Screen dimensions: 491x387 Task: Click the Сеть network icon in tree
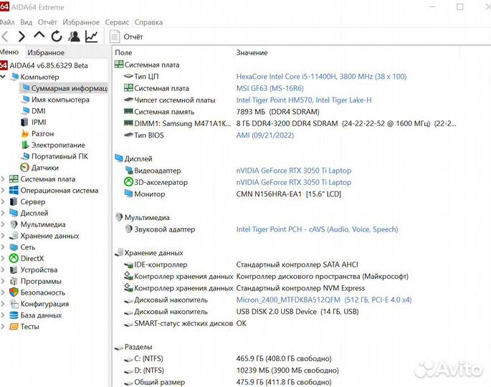[14, 247]
